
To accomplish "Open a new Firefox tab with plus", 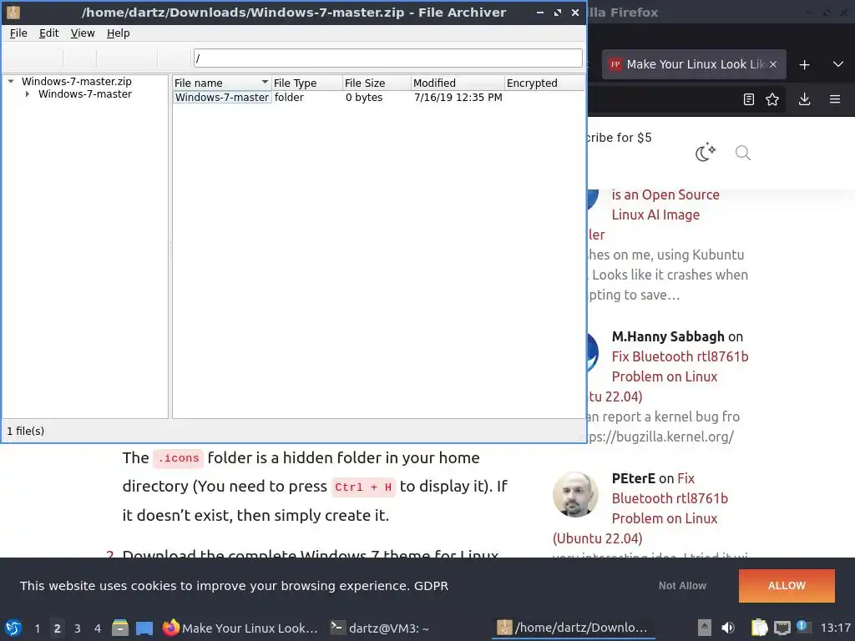I will point(804,65).
